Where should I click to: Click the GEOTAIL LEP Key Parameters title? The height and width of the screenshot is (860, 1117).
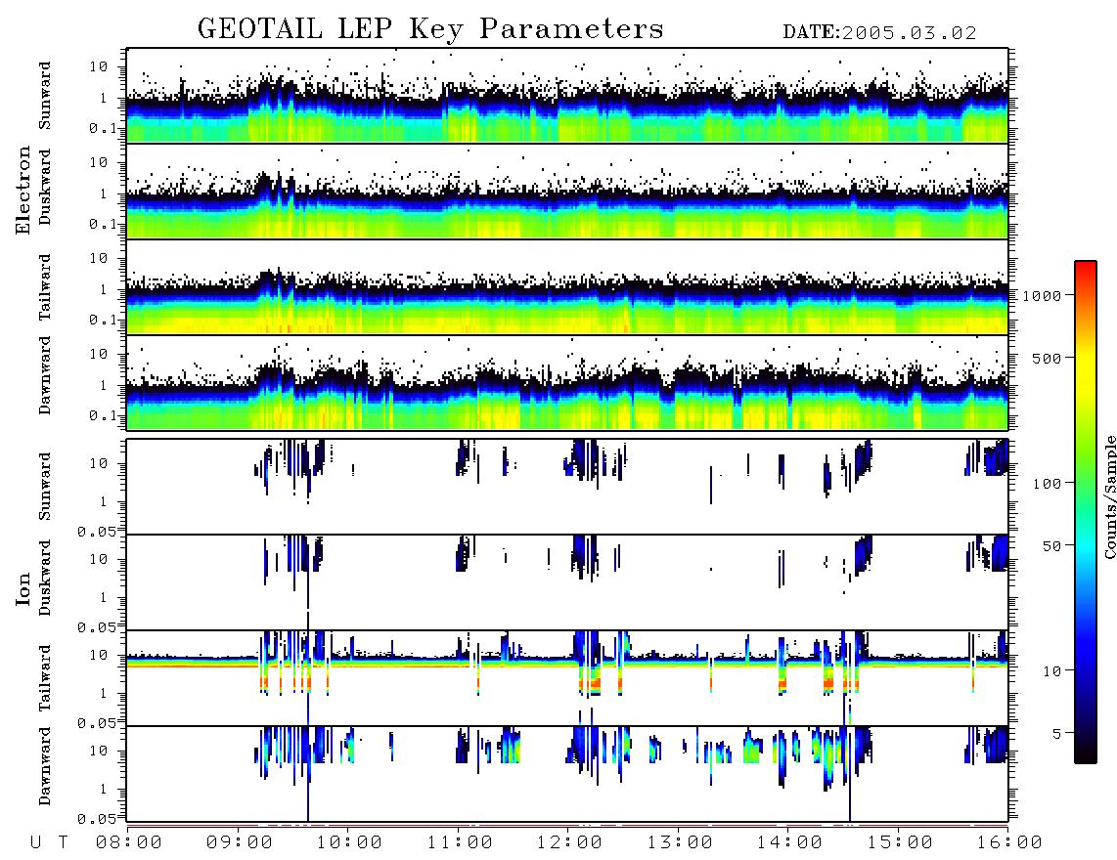(x=430, y=29)
